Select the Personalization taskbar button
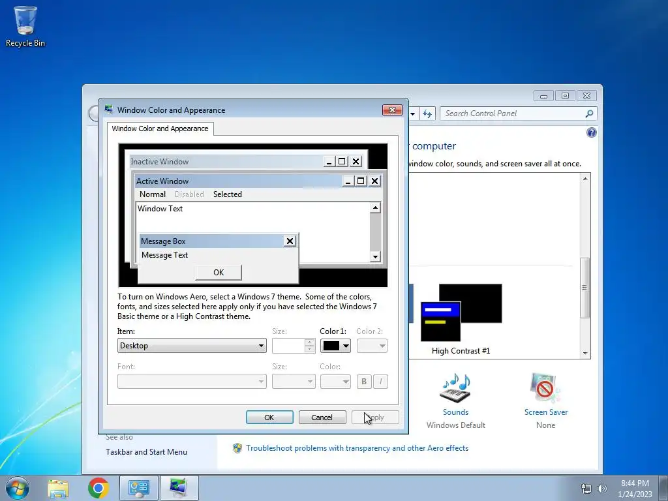This screenshot has width=668, height=501. [x=179, y=488]
